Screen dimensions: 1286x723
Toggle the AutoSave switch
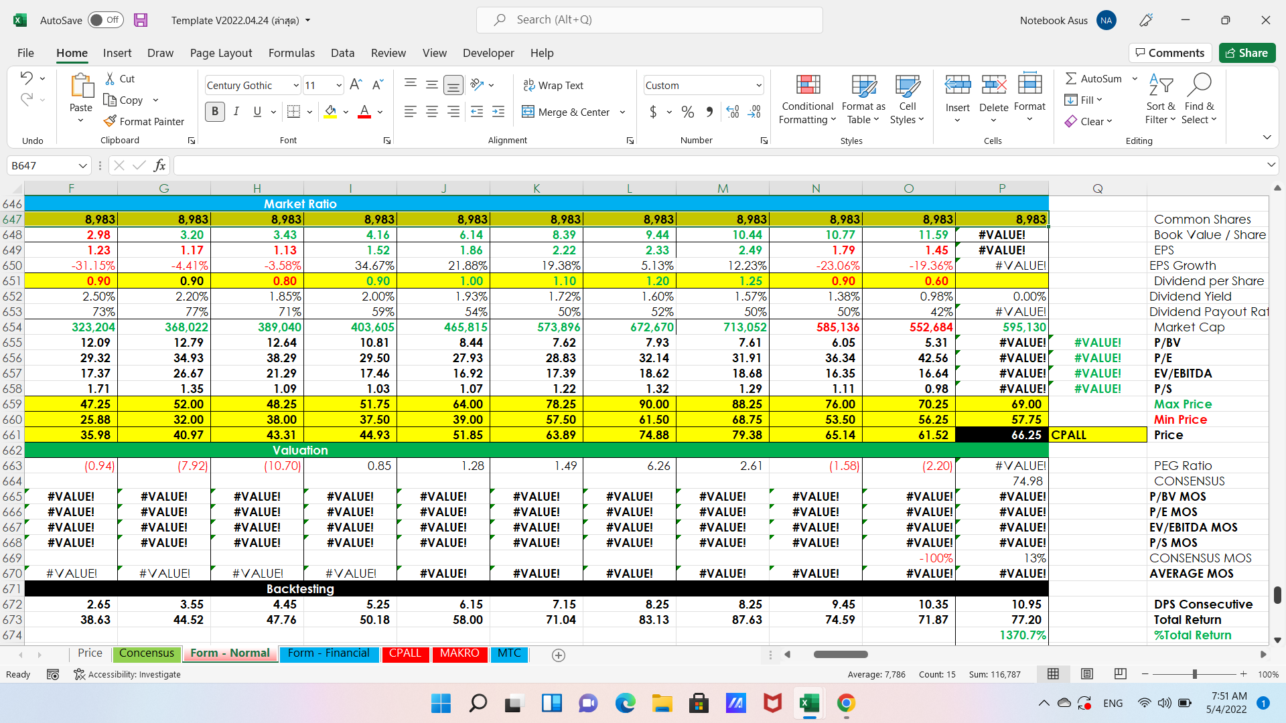click(x=105, y=20)
